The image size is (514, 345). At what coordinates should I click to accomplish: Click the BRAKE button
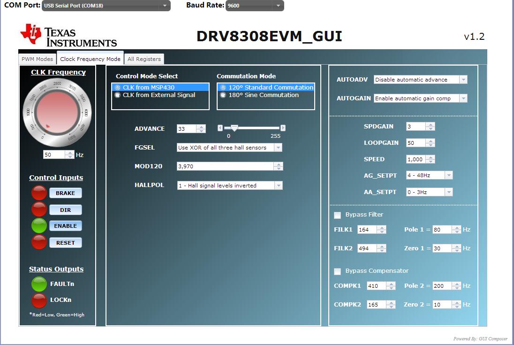[x=66, y=193]
